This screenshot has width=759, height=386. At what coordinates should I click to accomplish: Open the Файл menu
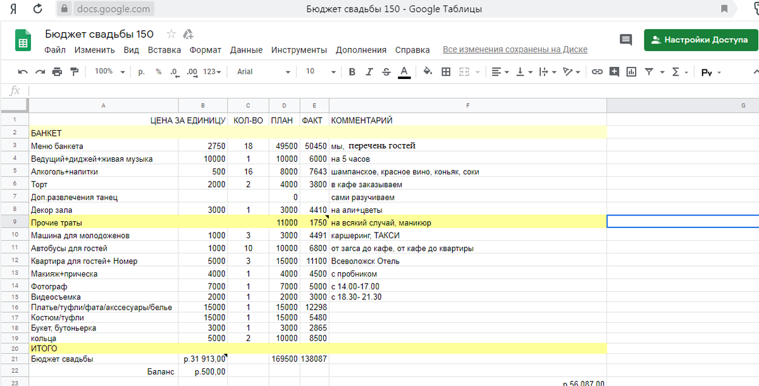tap(55, 50)
